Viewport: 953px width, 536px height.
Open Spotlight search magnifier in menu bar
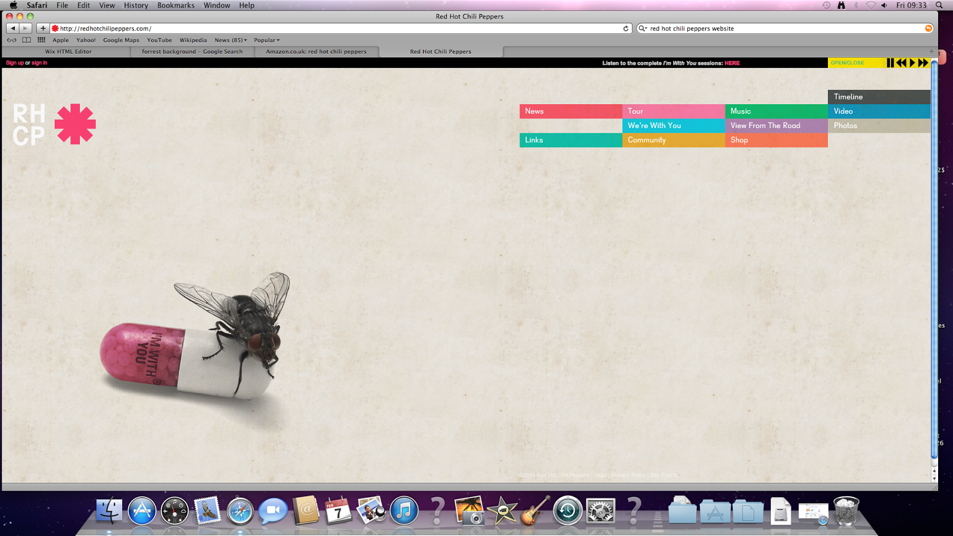tap(939, 5)
